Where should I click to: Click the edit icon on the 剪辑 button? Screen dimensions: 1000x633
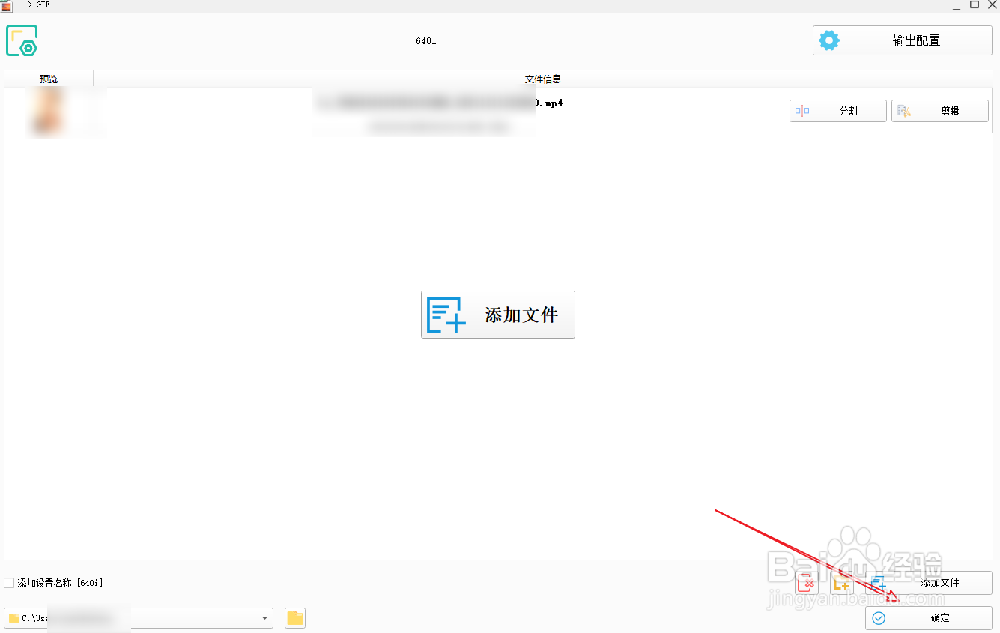point(905,110)
